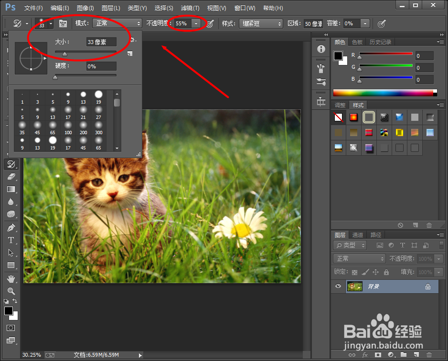Open the 滤镜 menu
Image resolution: width=448 pixels, height=361 pixels.
pyautogui.click(x=189, y=8)
